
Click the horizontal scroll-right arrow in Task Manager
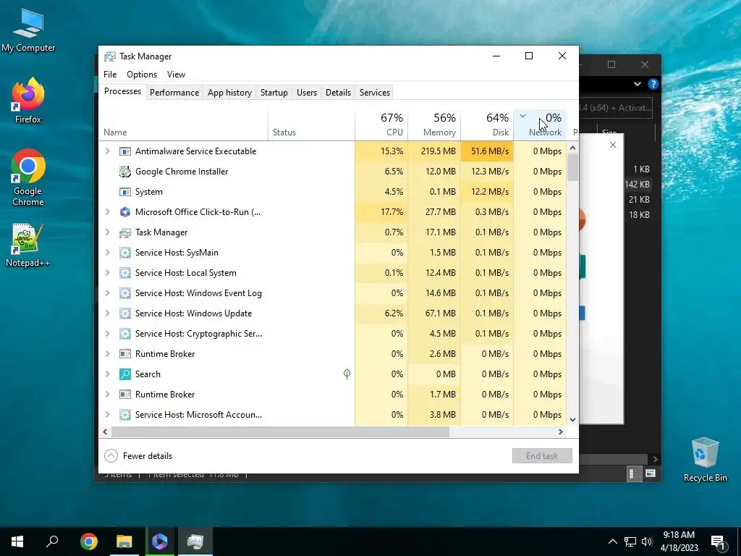[x=561, y=431]
